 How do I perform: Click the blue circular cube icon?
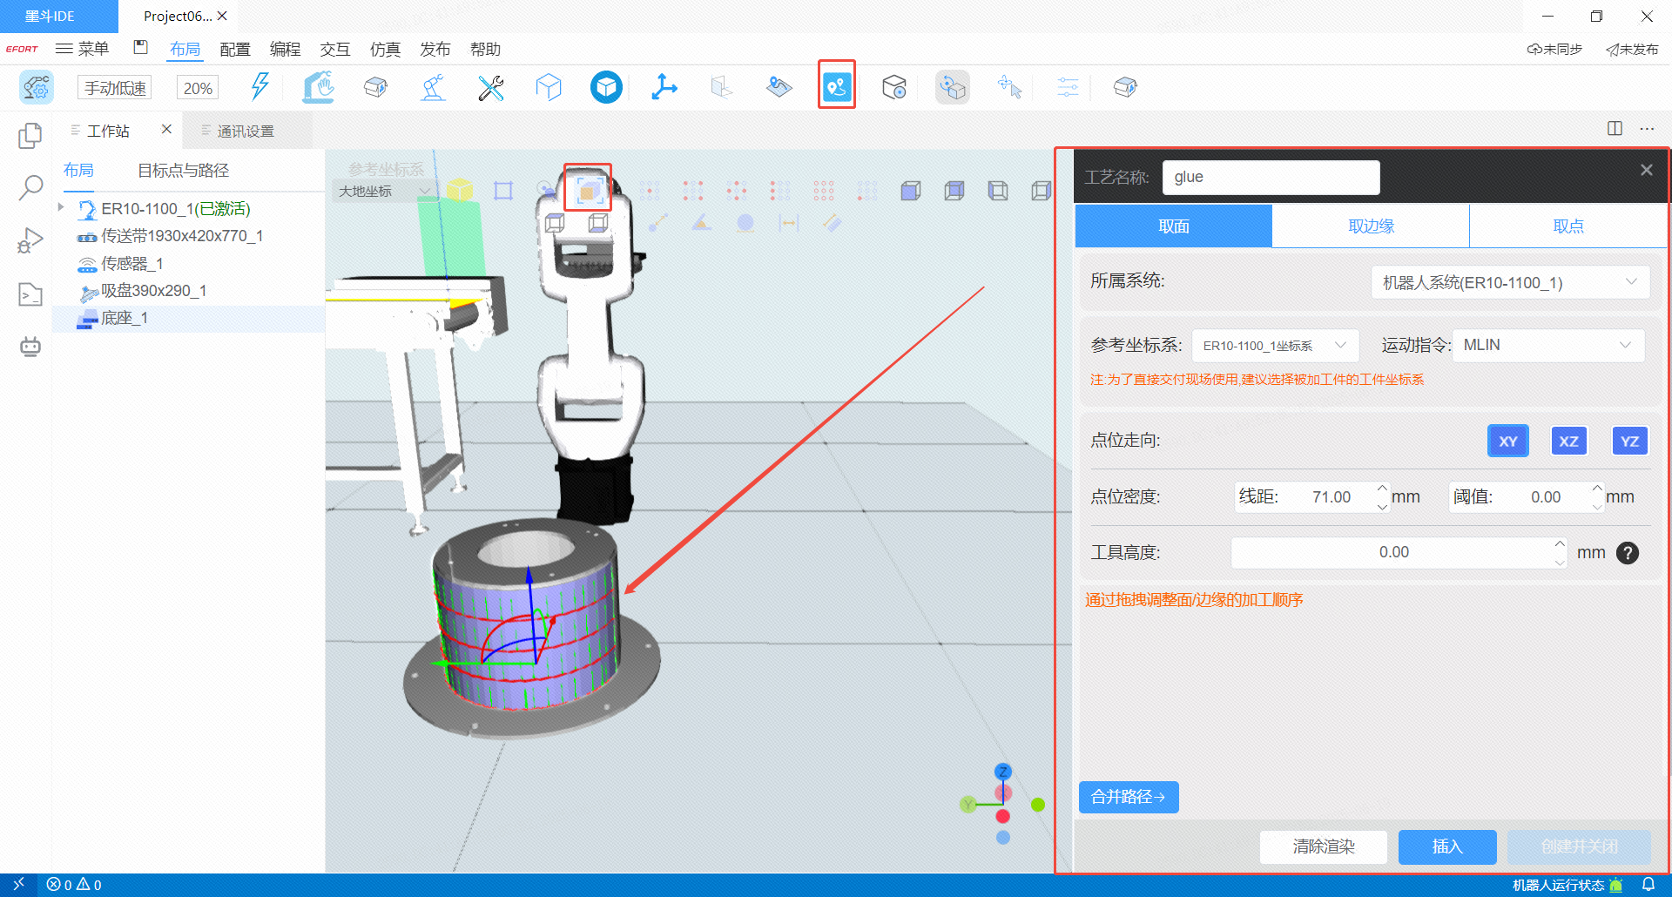[606, 87]
